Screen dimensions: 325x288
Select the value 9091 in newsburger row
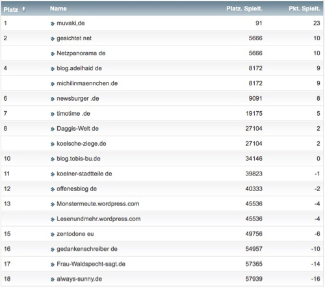[x=255, y=98]
